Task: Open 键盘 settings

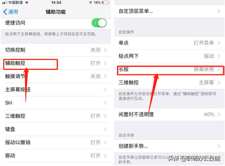Action: click(x=56, y=129)
